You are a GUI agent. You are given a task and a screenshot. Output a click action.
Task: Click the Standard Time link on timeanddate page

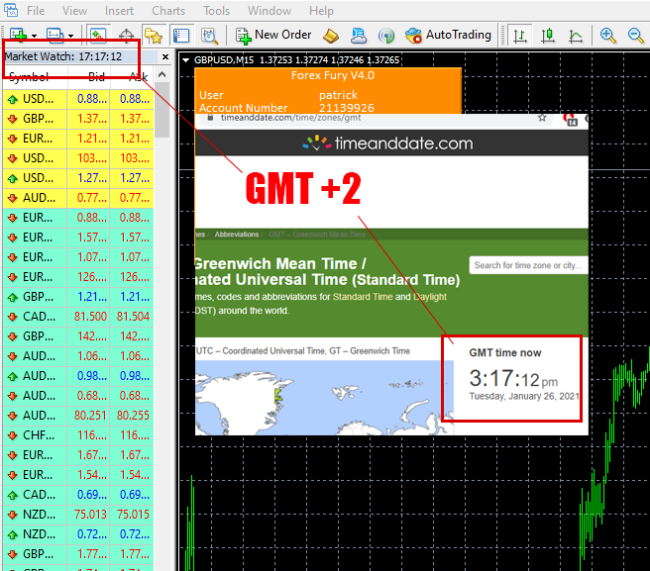363,297
